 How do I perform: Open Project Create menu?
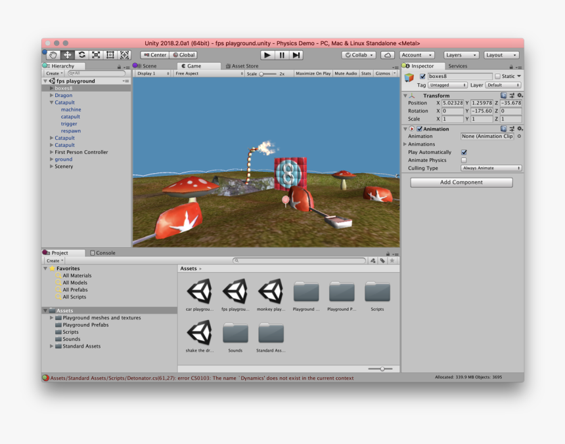click(55, 261)
